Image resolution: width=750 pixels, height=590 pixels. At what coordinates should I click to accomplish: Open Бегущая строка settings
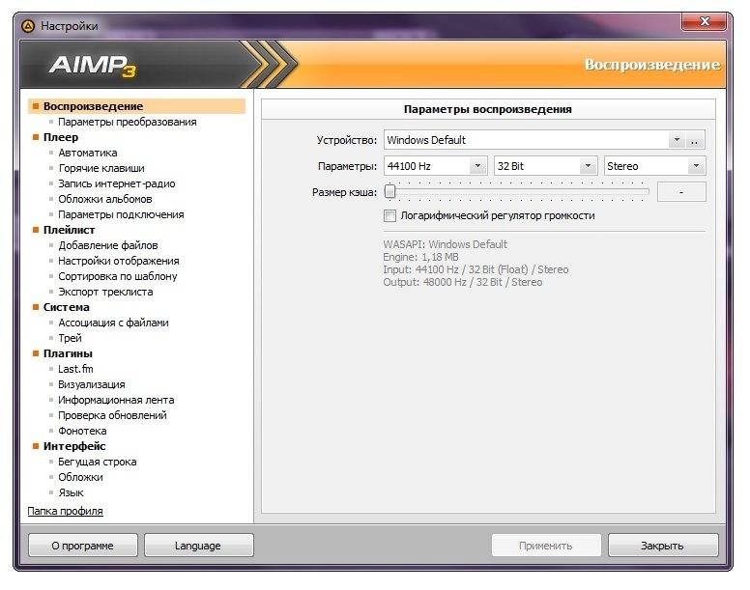(x=97, y=462)
